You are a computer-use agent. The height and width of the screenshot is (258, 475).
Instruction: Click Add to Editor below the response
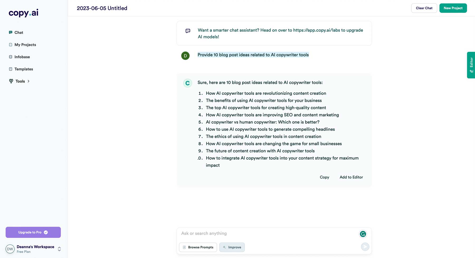click(351, 177)
